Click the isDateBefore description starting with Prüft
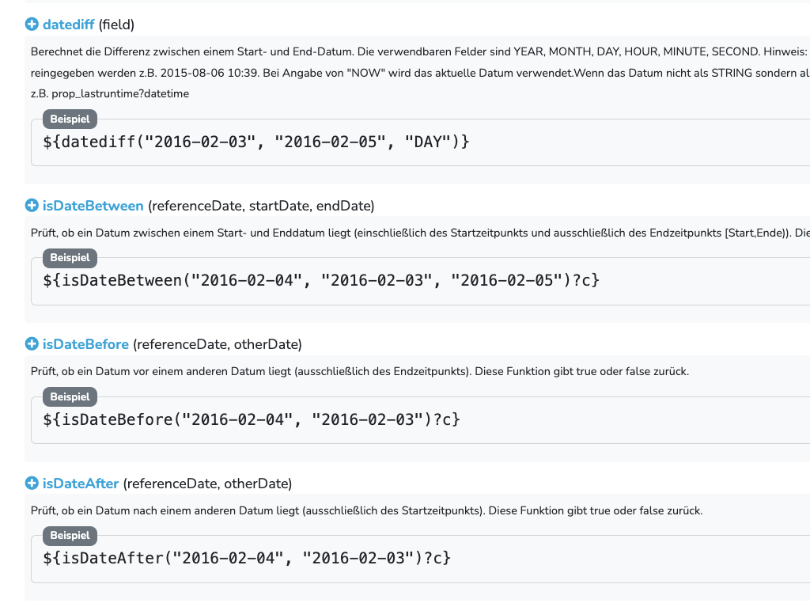This screenshot has height=603, width=810. 360,371
